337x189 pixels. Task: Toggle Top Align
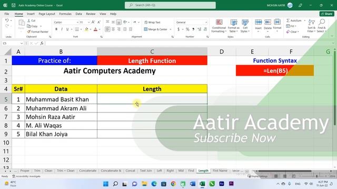[x=107, y=22]
